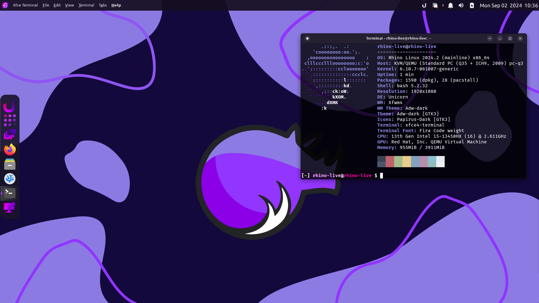Viewport: 539px width, 303px height.
Task: Open Firefox from the dock
Action: pyautogui.click(x=10, y=149)
